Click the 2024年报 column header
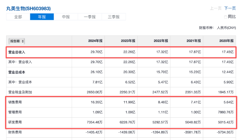The image size is (245, 140). 96,41
